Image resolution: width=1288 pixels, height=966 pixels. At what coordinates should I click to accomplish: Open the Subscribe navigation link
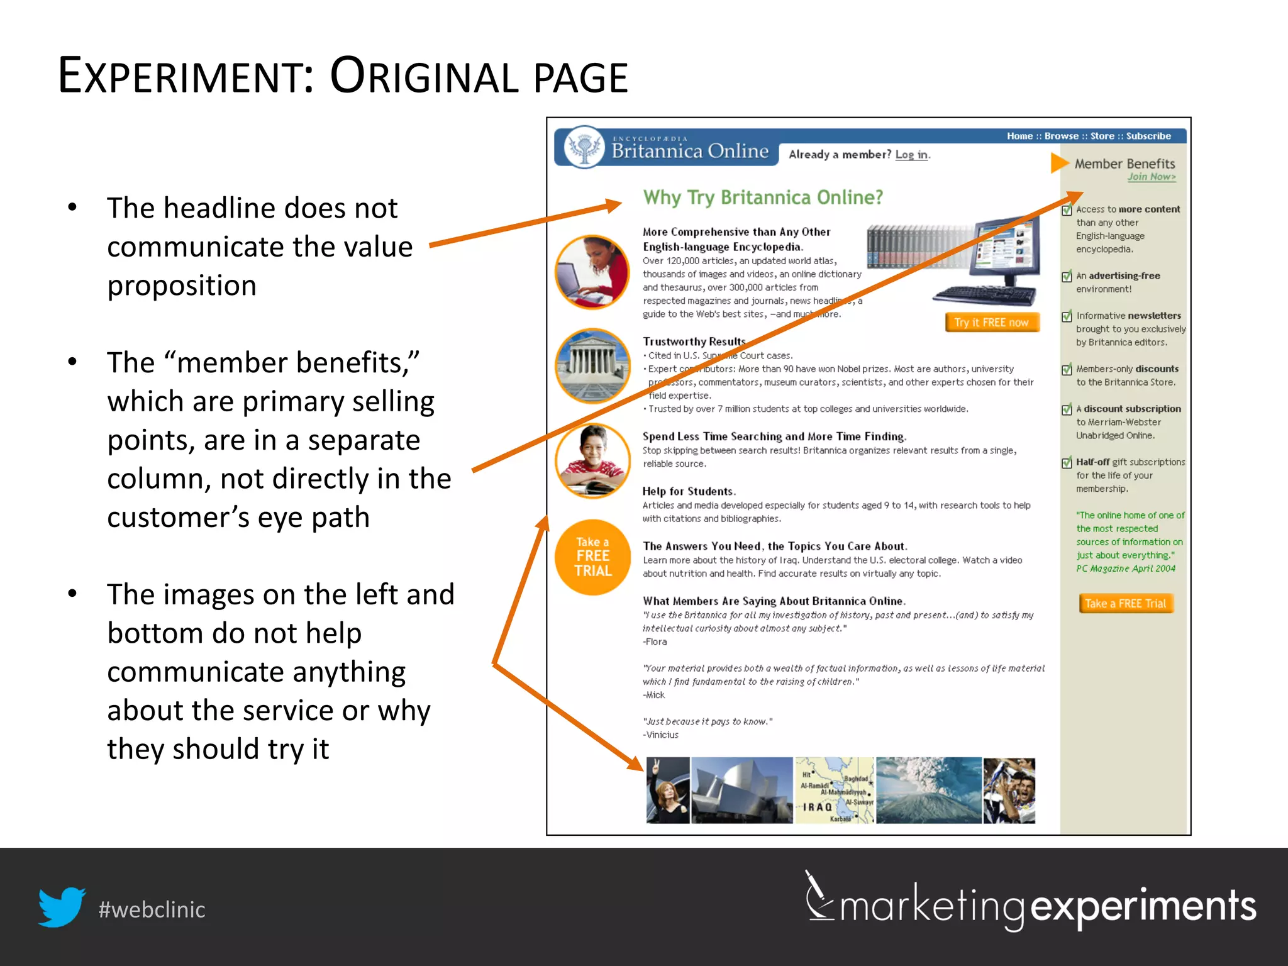pyautogui.click(x=1148, y=136)
